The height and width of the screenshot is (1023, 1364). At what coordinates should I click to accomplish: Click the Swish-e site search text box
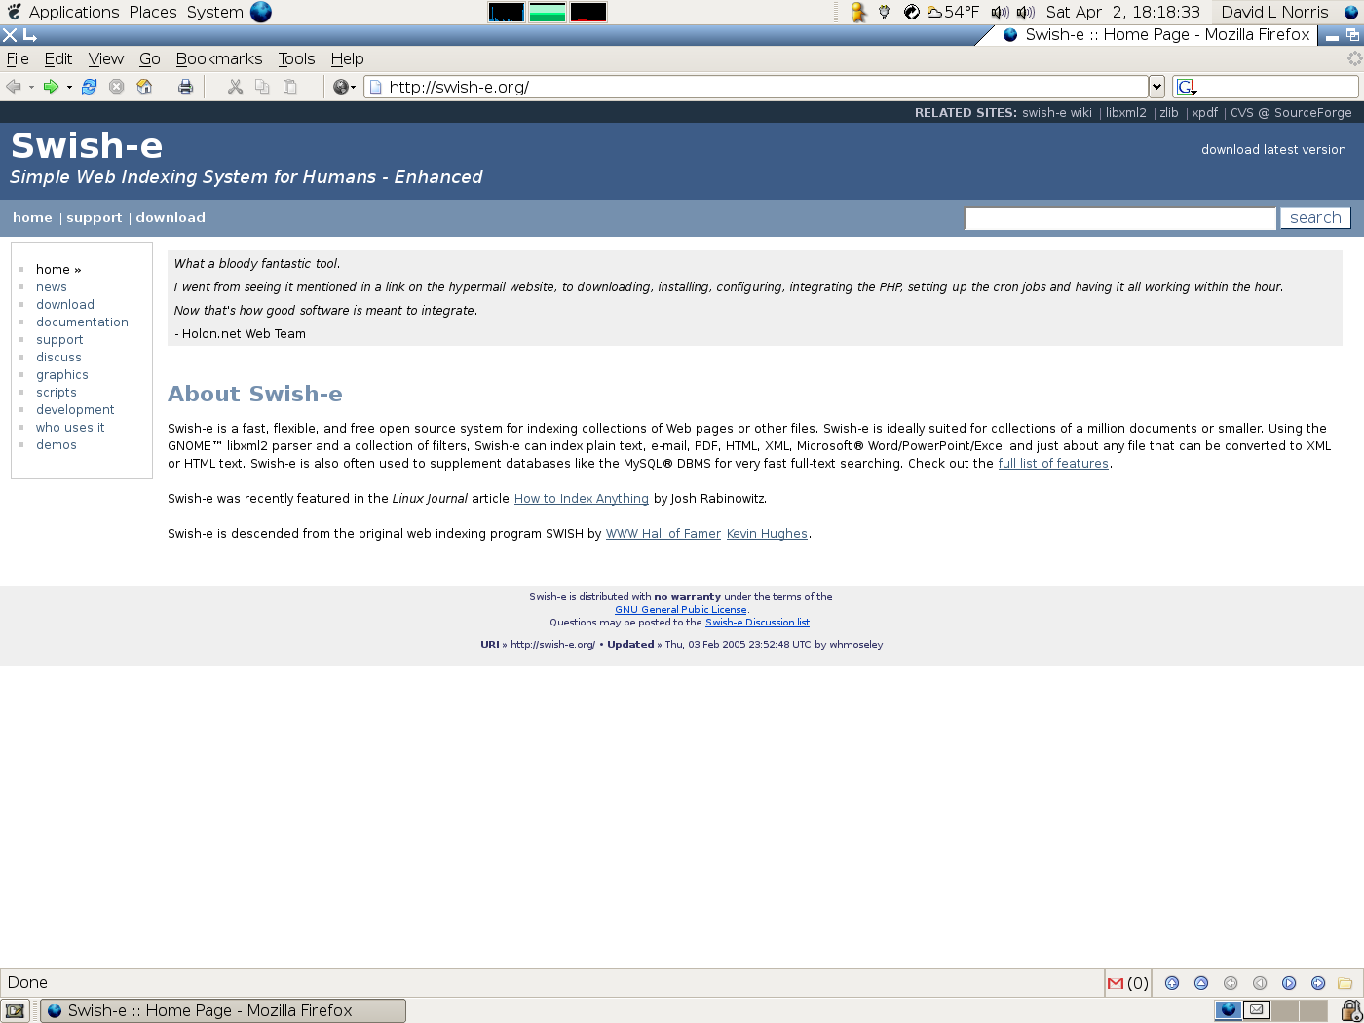(x=1120, y=218)
